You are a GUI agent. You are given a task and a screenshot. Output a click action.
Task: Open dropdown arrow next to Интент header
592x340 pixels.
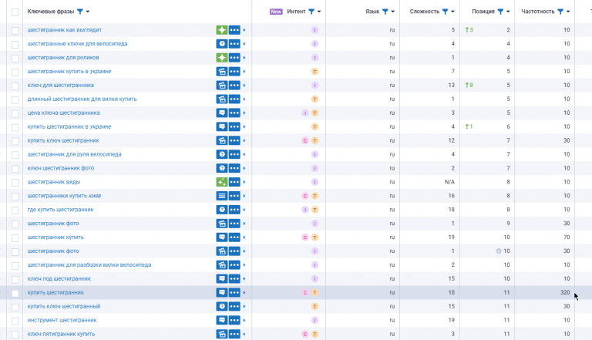[x=319, y=12]
